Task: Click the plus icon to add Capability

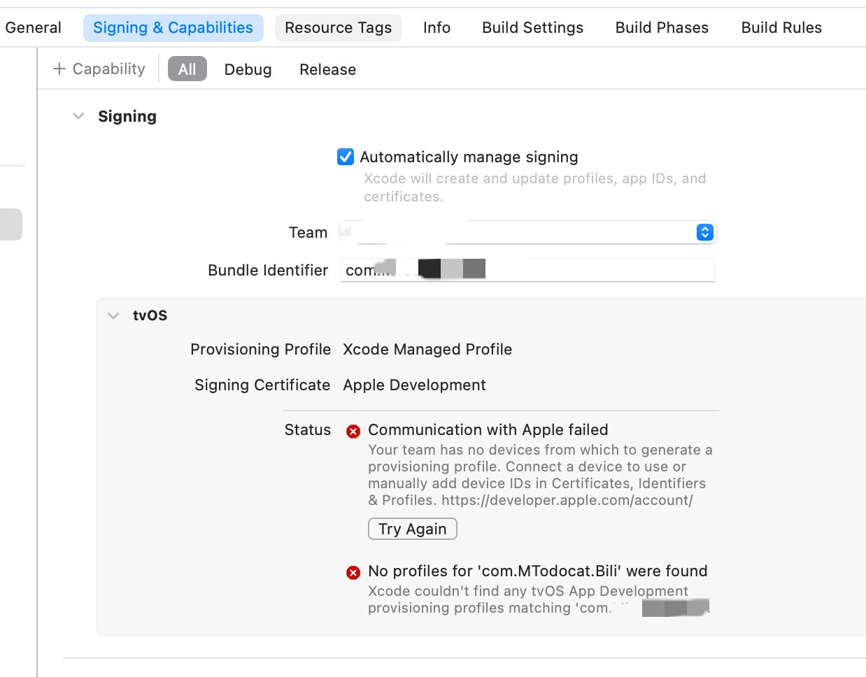Action: click(59, 69)
